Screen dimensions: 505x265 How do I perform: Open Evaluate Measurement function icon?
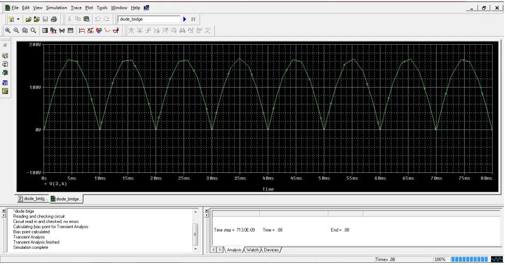tap(90, 30)
